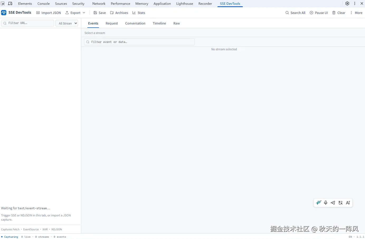
Task: Open the Network DevTools tab
Action: coord(99,3)
